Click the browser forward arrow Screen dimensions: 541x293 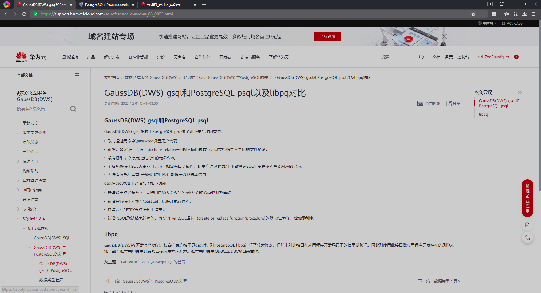(15, 14)
